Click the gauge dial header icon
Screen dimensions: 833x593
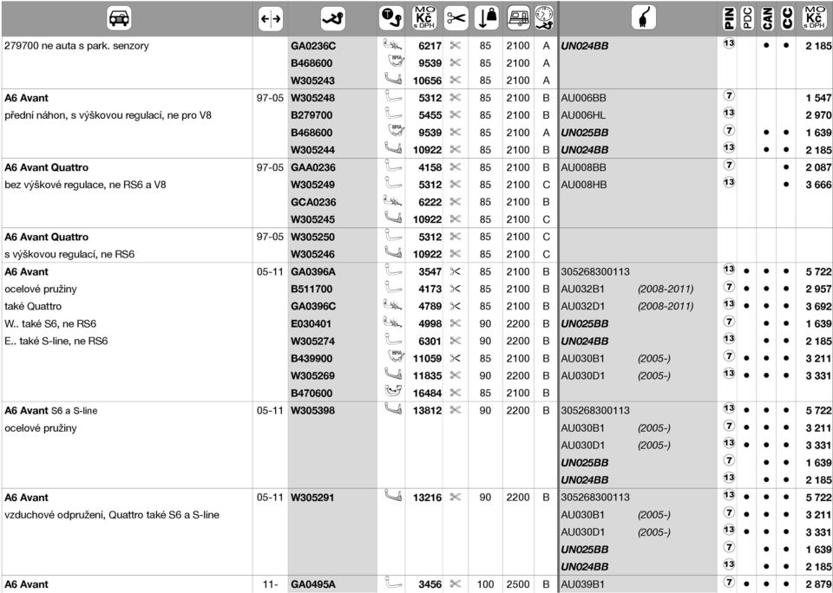545,18
